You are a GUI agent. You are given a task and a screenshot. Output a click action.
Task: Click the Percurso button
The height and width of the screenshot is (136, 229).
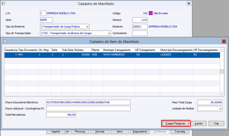(80, 132)
